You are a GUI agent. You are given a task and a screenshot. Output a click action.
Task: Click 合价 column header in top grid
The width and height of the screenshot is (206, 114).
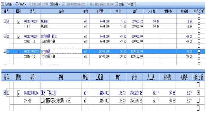pyautogui.click(x=135, y=11)
